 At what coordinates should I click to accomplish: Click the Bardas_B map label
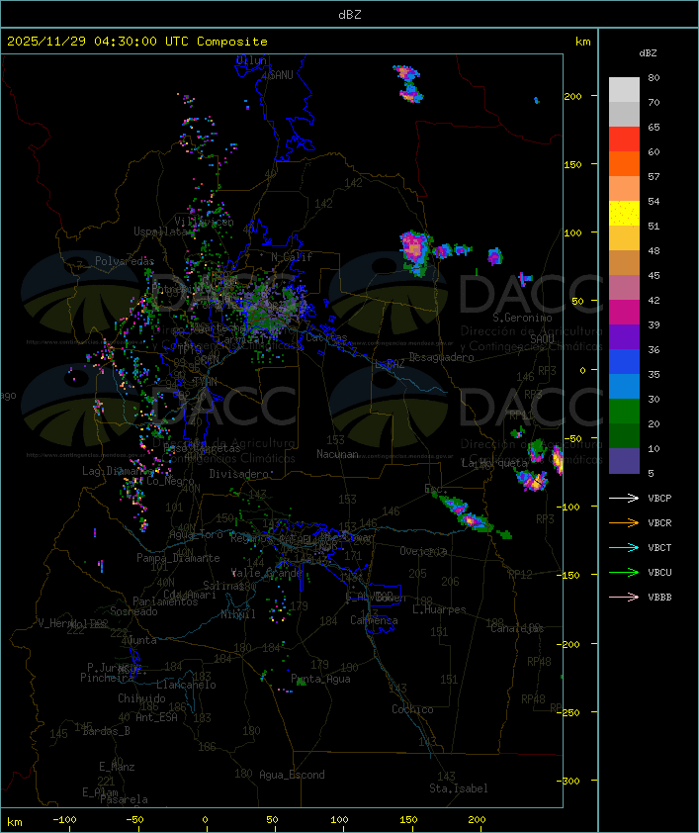[x=106, y=731]
